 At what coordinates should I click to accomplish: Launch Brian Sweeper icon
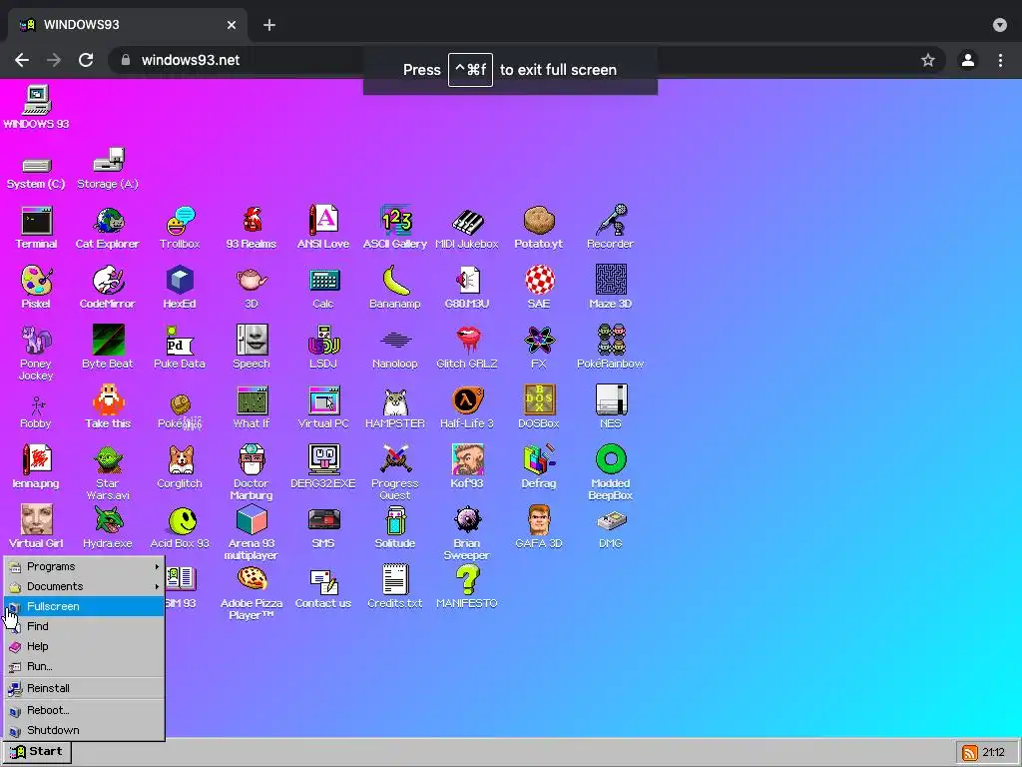pos(467,533)
